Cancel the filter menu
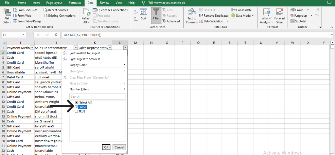 (x=119, y=147)
